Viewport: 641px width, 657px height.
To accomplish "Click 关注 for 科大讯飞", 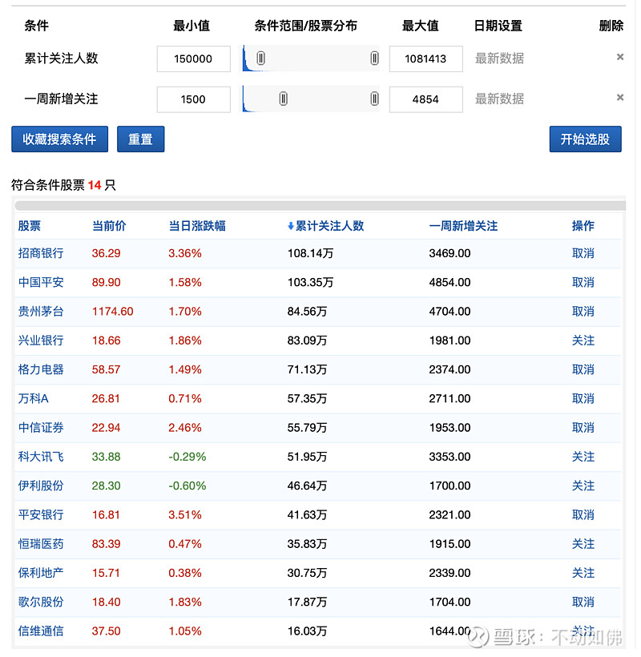I will point(583,457).
